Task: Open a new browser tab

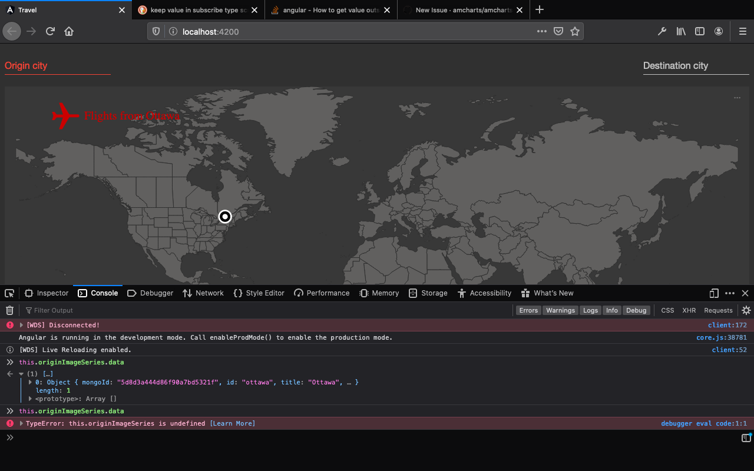Action: click(x=540, y=9)
